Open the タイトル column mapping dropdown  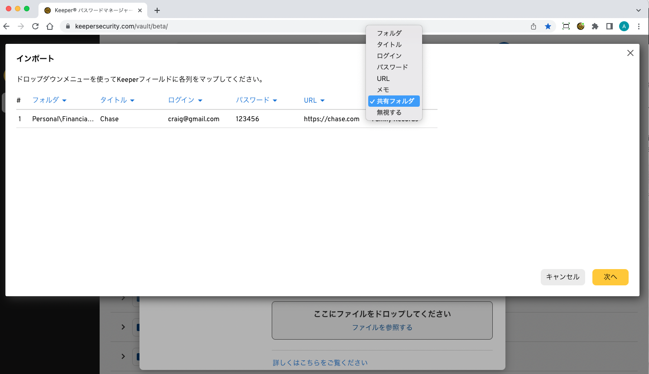coord(117,100)
